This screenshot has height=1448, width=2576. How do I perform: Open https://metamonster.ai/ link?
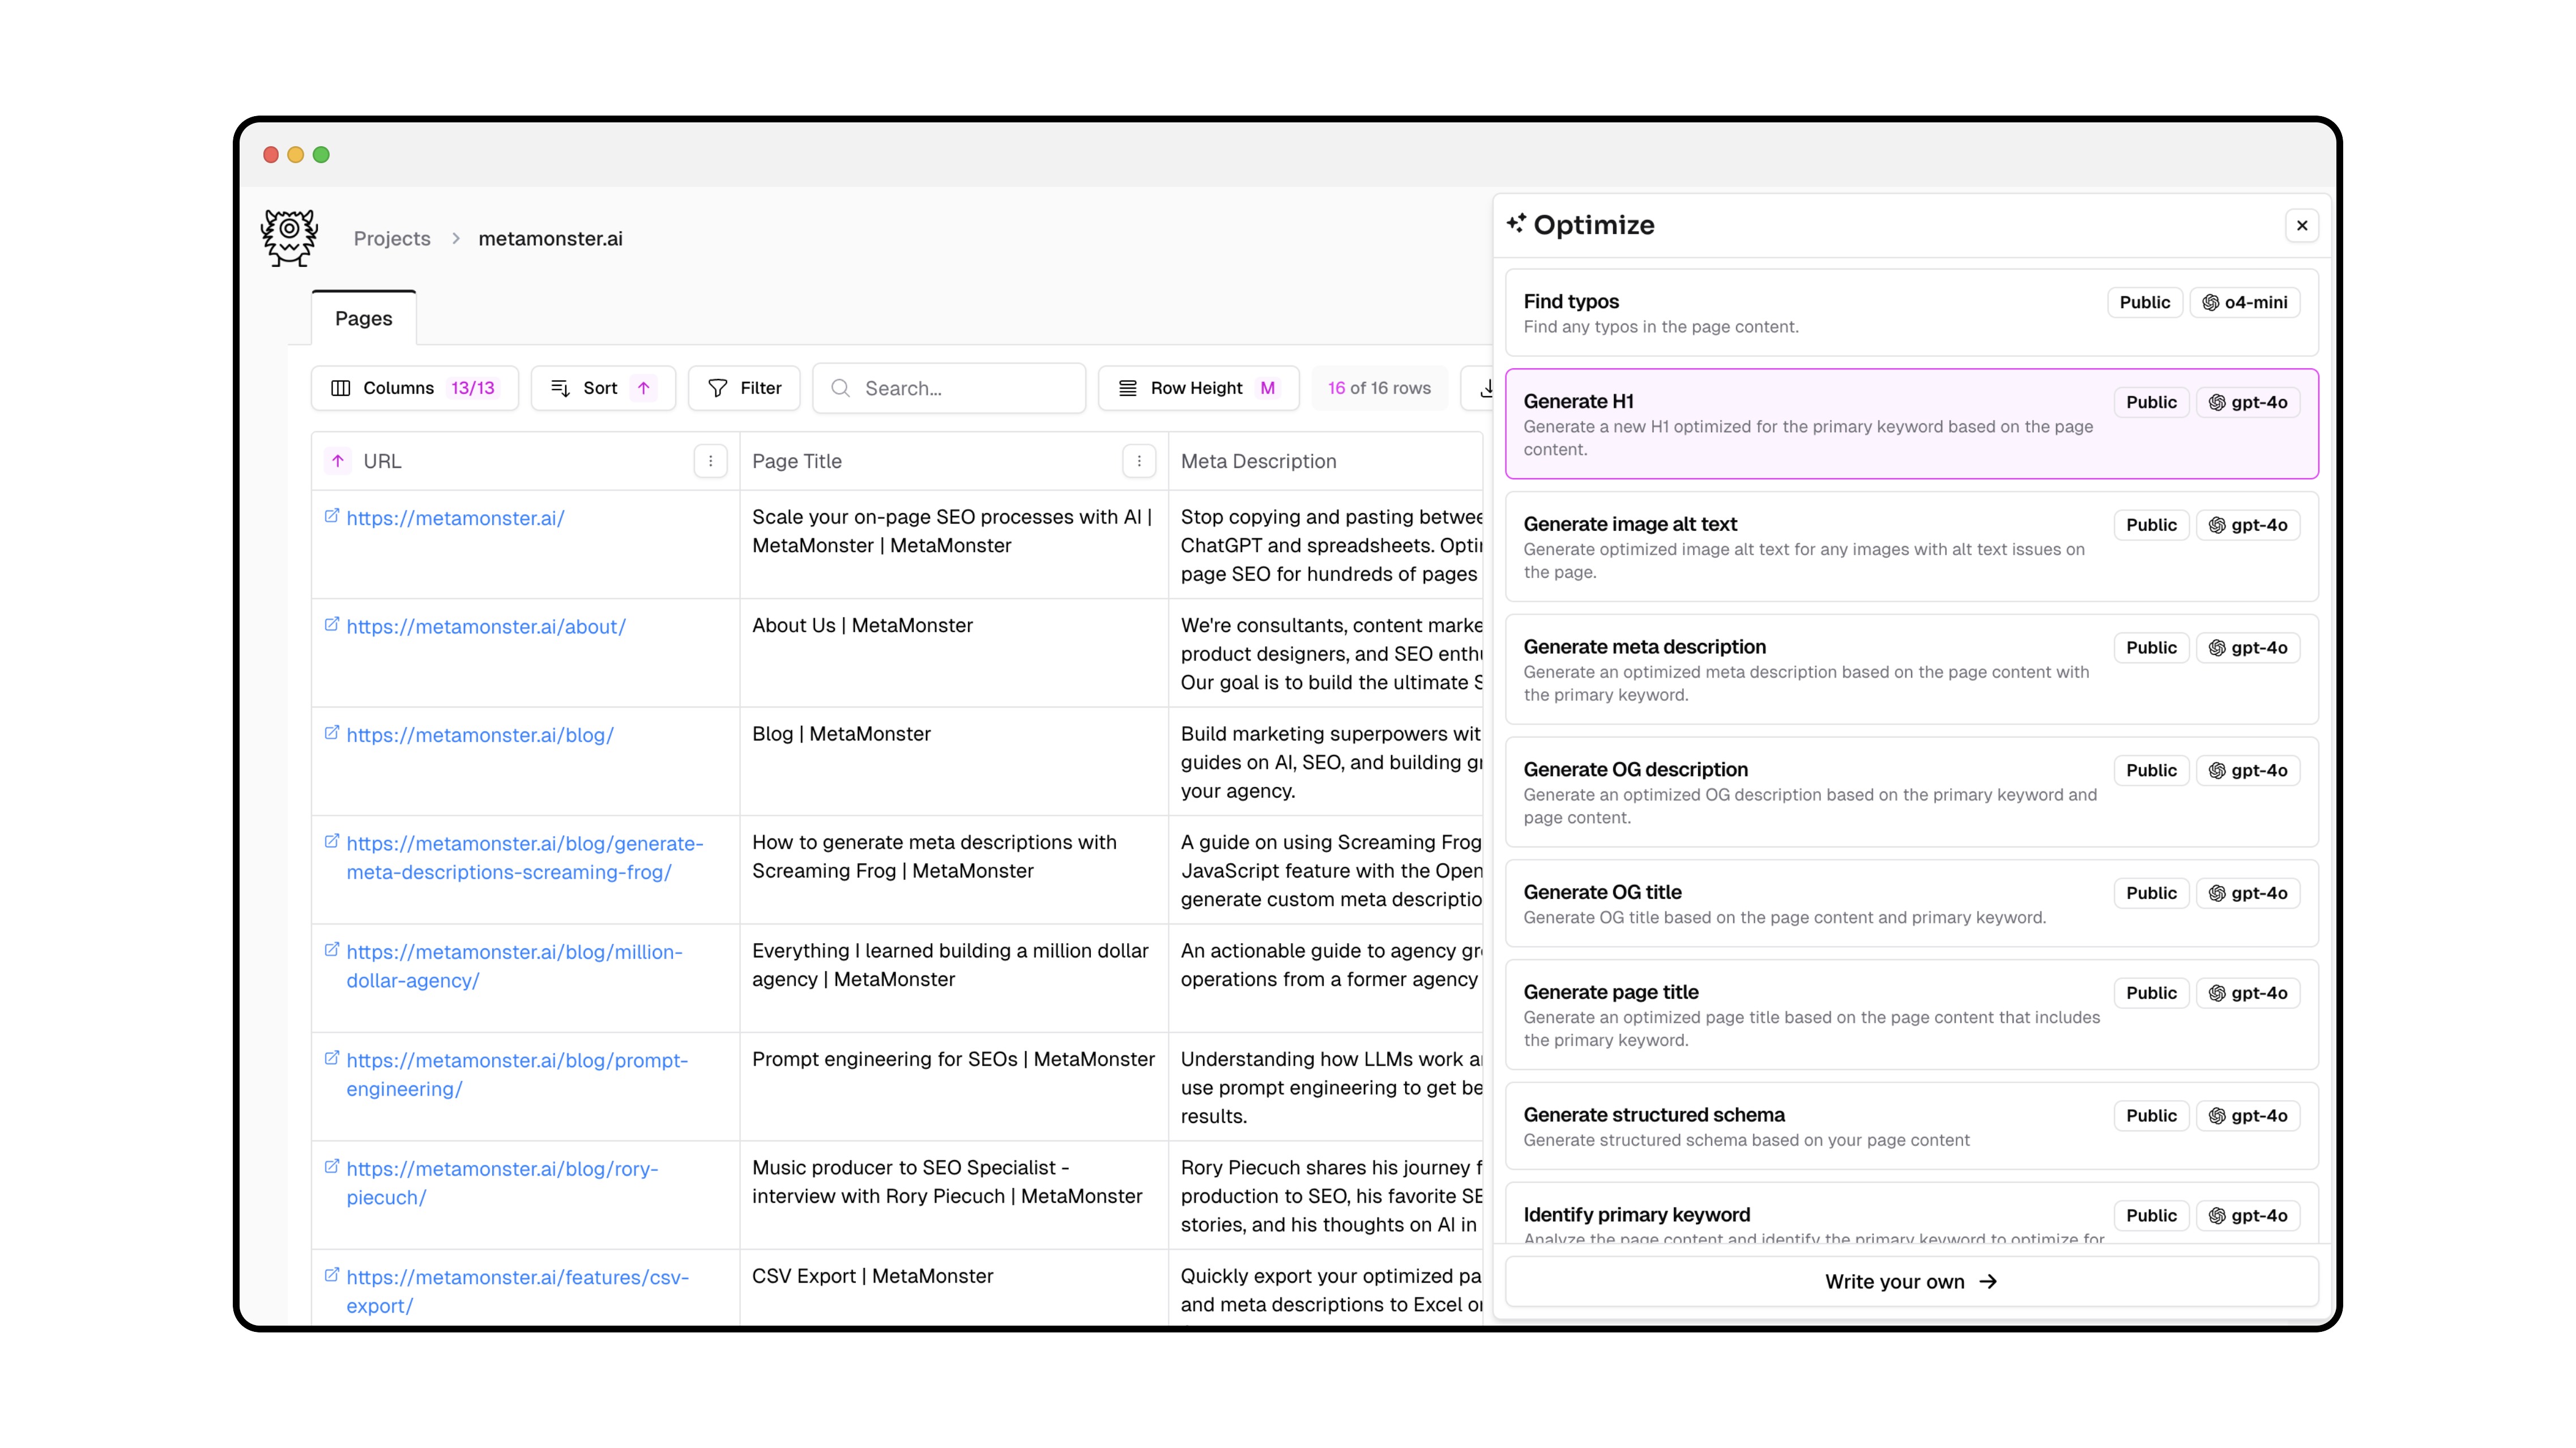coord(455,518)
